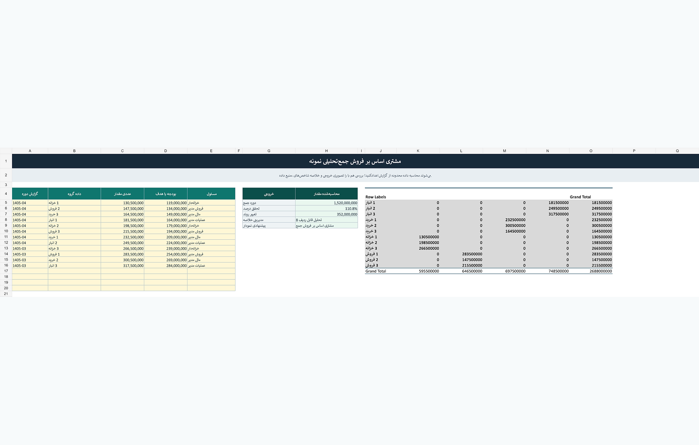The image size is (699, 445).
Task: Click summary label 'تغییر روند'
Action: [x=269, y=214]
